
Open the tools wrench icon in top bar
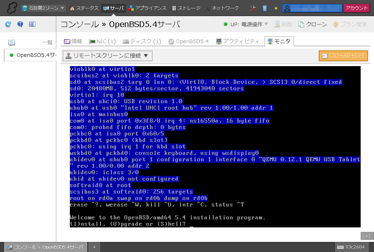click(253, 8)
